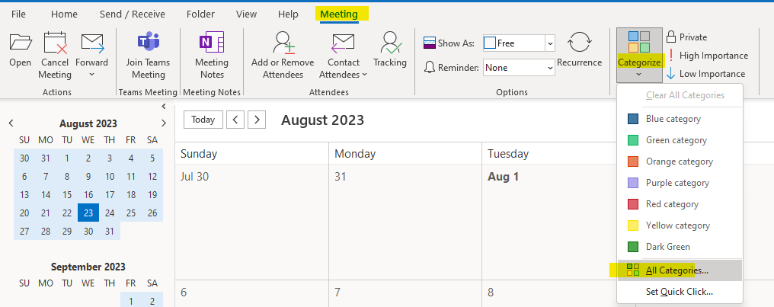774x307 pixels.
Task: Click the Today button
Action: (x=203, y=120)
